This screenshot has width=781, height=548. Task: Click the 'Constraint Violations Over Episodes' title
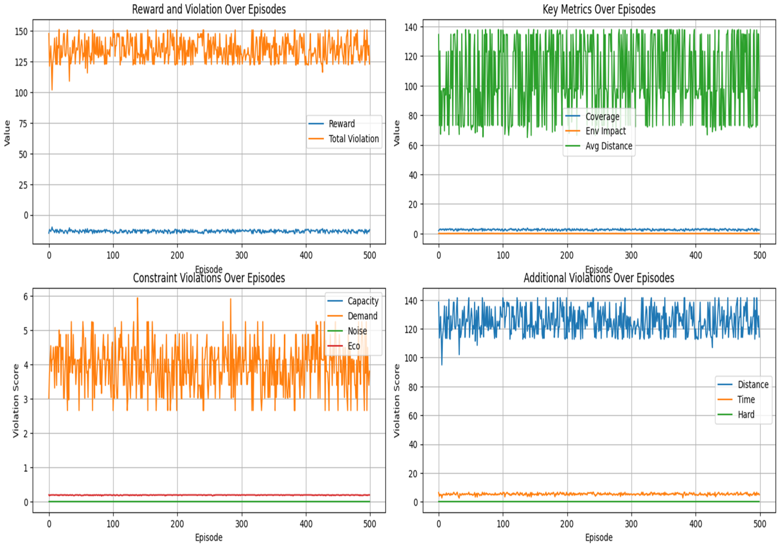pyautogui.click(x=209, y=278)
